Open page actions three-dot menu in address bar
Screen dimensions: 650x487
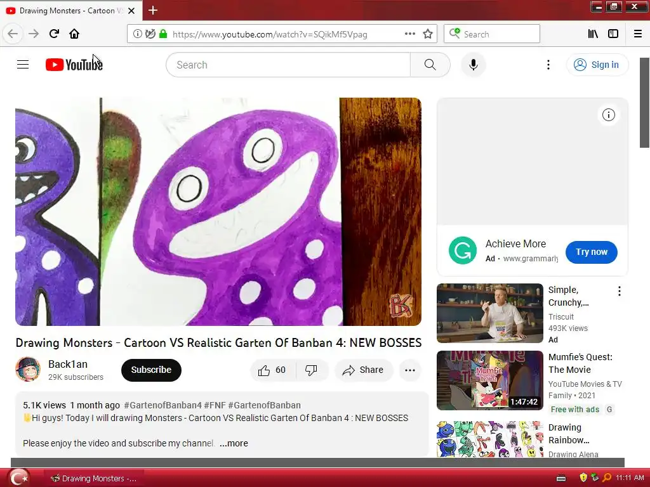pos(409,34)
